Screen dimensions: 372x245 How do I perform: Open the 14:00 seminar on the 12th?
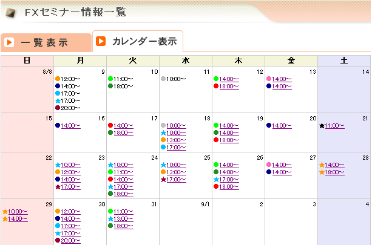click(x=229, y=79)
